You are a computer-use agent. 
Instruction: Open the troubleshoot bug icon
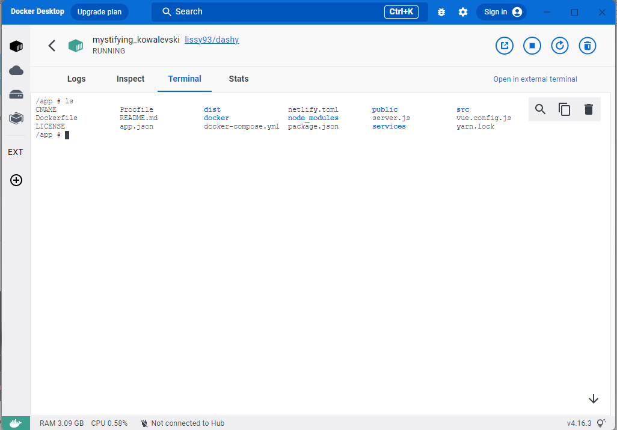point(441,12)
